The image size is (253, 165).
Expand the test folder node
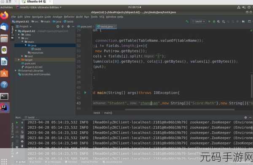click(x=22, y=56)
